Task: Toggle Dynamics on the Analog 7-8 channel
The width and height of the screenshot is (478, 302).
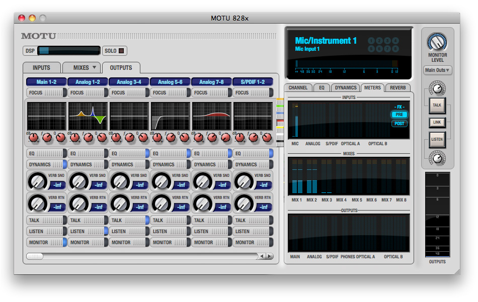Action: (x=211, y=164)
